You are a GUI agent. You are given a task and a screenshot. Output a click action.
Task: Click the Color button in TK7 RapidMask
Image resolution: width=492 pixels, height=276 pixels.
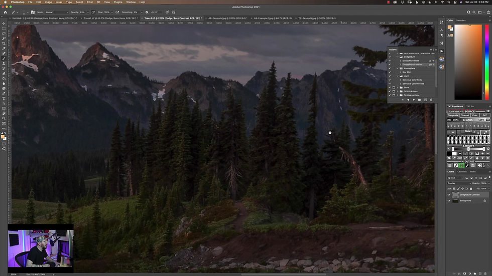coord(475,116)
